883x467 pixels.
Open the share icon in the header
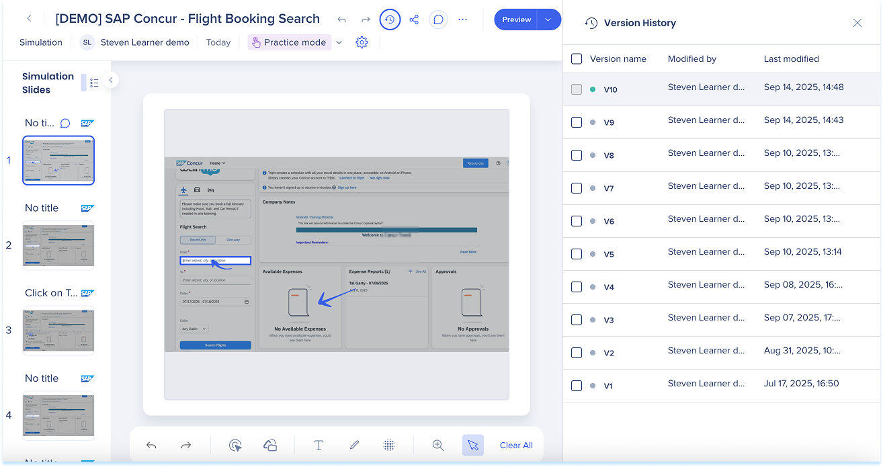[x=414, y=19]
